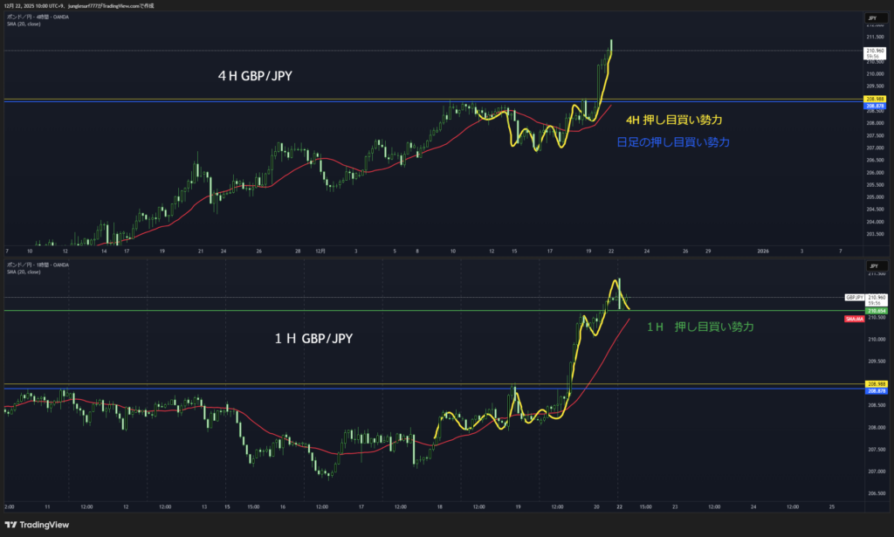This screenshot has width=894, height=537.
Task: Open the JPY currency selector on 1H chart
Action: 871,265
